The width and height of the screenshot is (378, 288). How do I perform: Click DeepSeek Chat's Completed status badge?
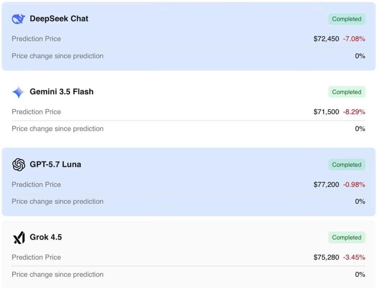(347, 19)
